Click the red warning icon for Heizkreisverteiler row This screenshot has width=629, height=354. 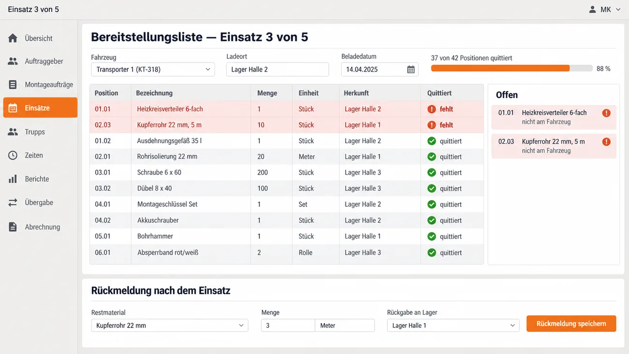click(x=432, y=109)
